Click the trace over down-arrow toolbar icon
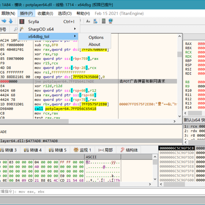 [x=11, y=21]
